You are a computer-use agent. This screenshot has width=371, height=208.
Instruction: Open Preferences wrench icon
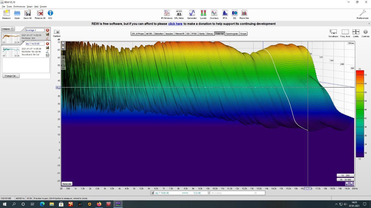(x=363, y=15)
